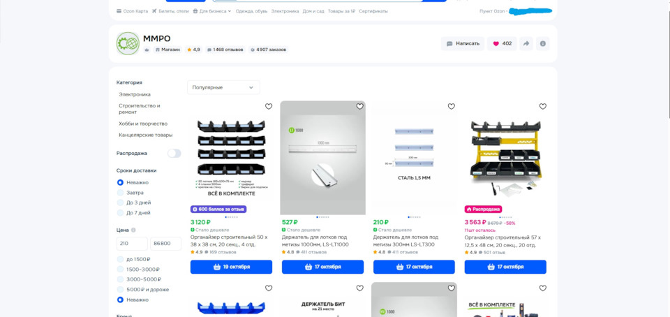
Task: Click the pink Распродажа badge on product
Action: (x=483, y=209)
